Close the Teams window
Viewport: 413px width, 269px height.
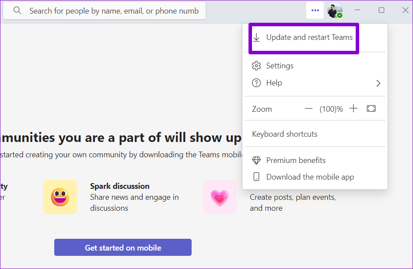(x=406, y=10)
